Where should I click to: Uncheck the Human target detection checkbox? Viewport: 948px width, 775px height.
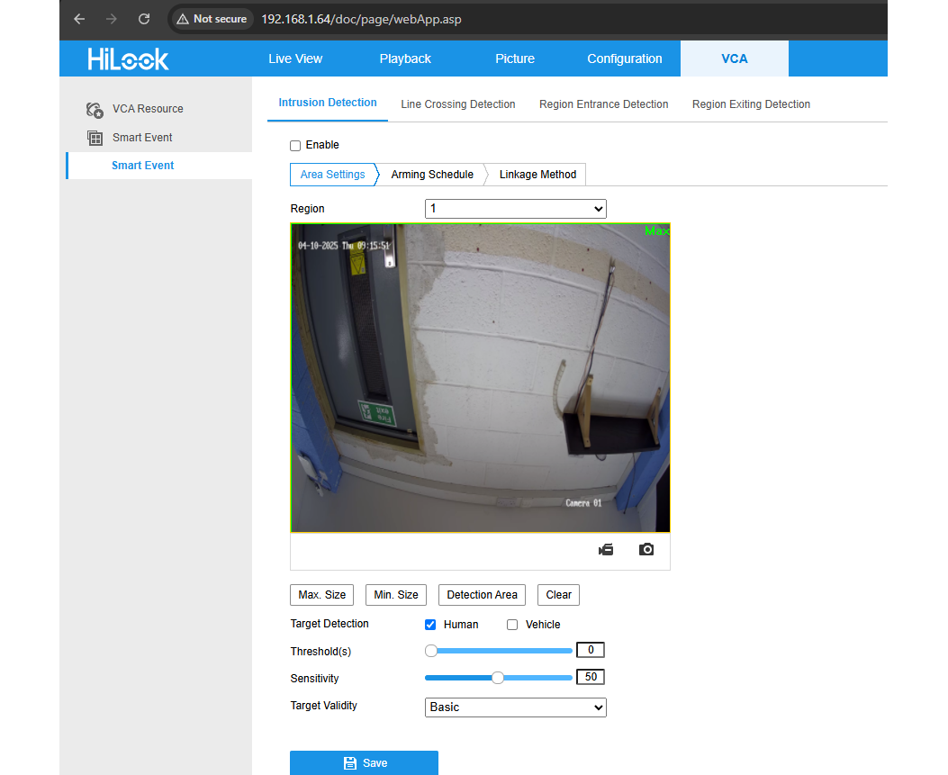tap(430, 625)
